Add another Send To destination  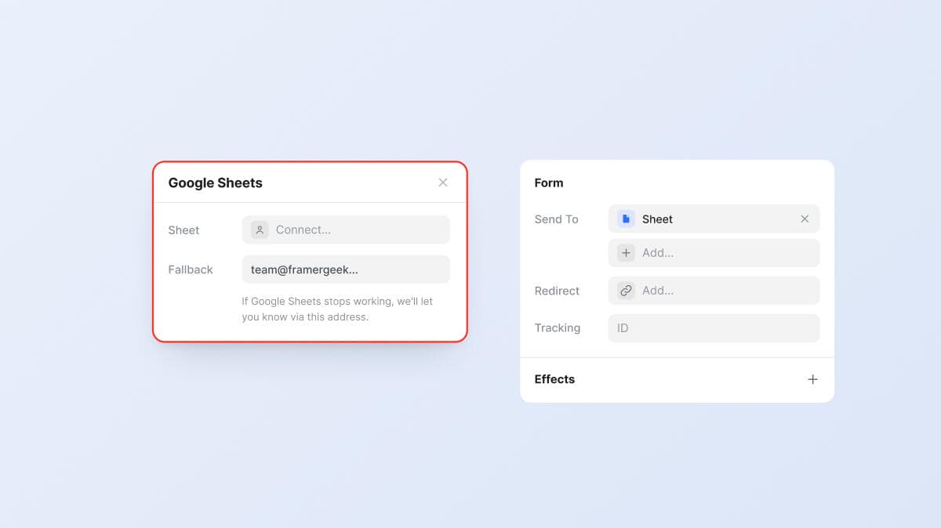point(714,252)
